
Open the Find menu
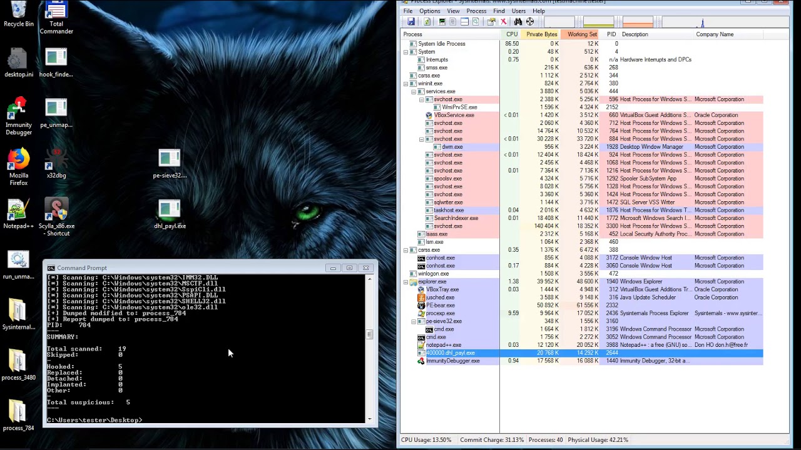click(x=499, y=11)
